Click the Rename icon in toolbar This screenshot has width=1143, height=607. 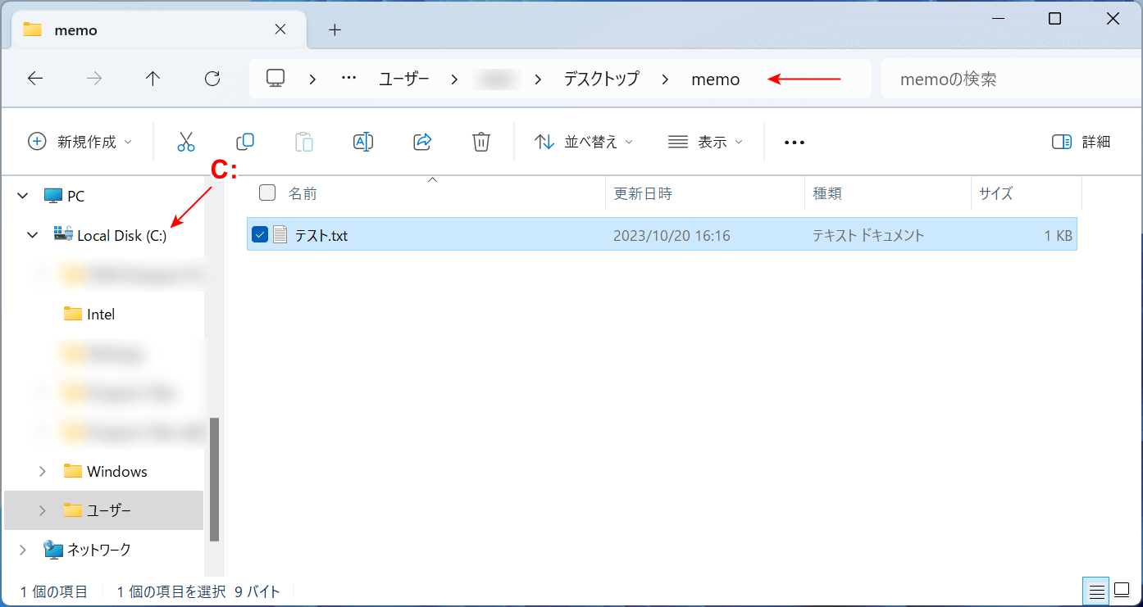coord(363,142)
